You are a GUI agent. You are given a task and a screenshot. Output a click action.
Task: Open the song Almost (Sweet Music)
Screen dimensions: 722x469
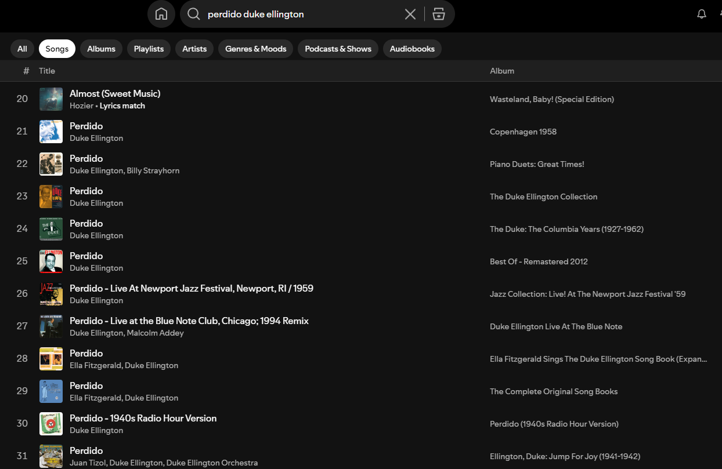115,93
